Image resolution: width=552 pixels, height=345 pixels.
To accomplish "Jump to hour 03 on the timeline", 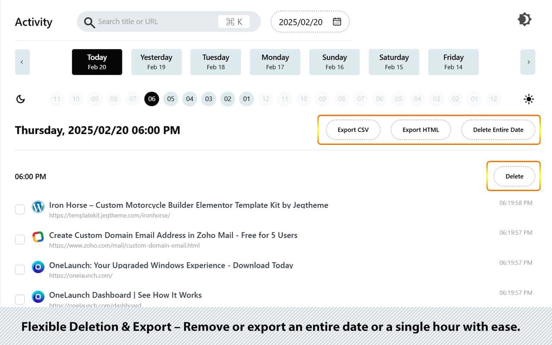I will pyautogui.click(x=209, y=99).
